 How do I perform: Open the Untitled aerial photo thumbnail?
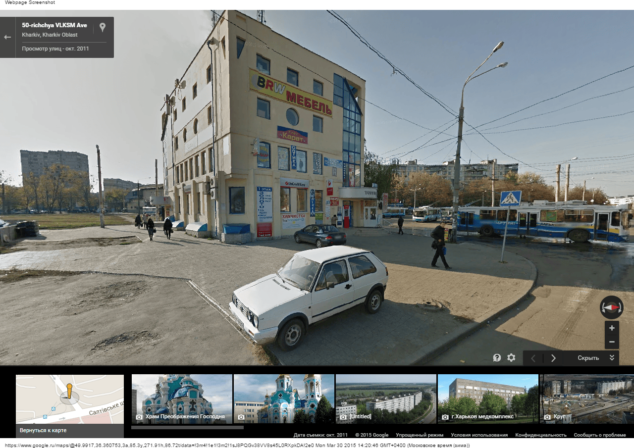click(x=386, y=398)
